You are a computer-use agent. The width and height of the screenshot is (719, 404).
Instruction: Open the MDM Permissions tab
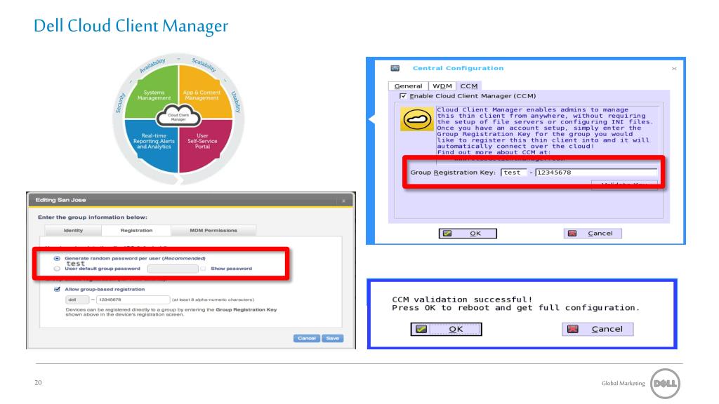coord(213,230)
